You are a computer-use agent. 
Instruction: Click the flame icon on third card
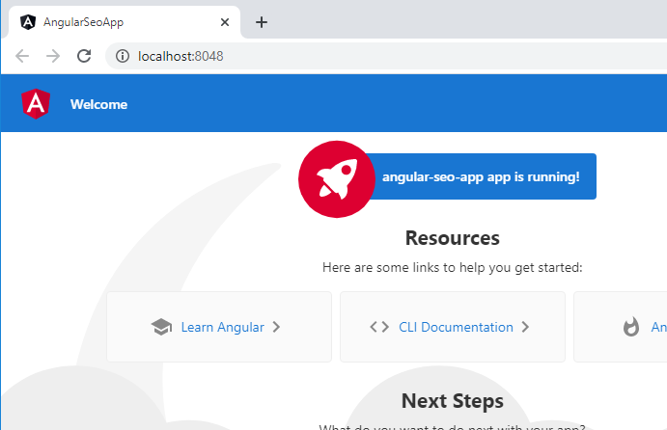[631, 327]
